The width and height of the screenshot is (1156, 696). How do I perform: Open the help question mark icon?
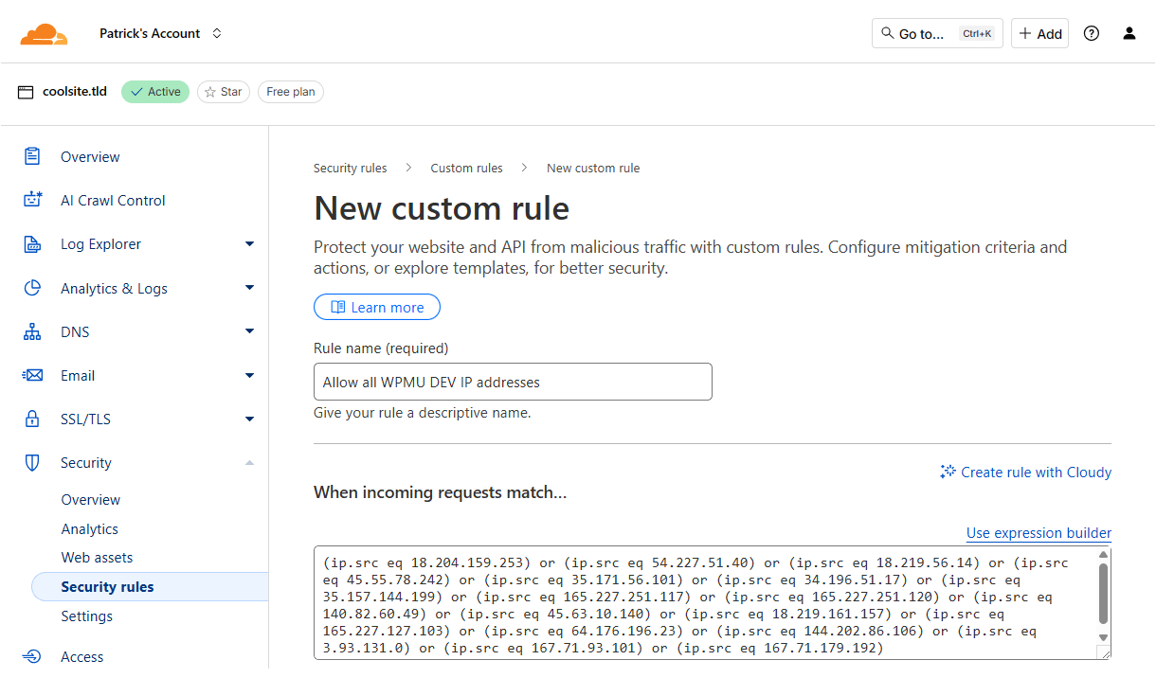[x=1092, y=33]
